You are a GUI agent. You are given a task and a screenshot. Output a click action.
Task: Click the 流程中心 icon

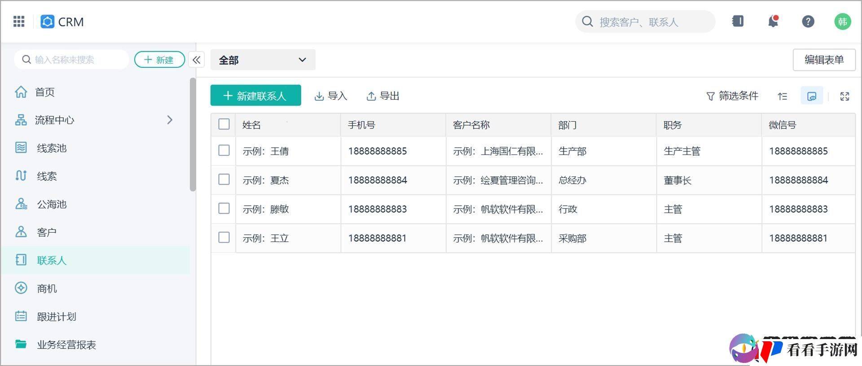(21, 120)
